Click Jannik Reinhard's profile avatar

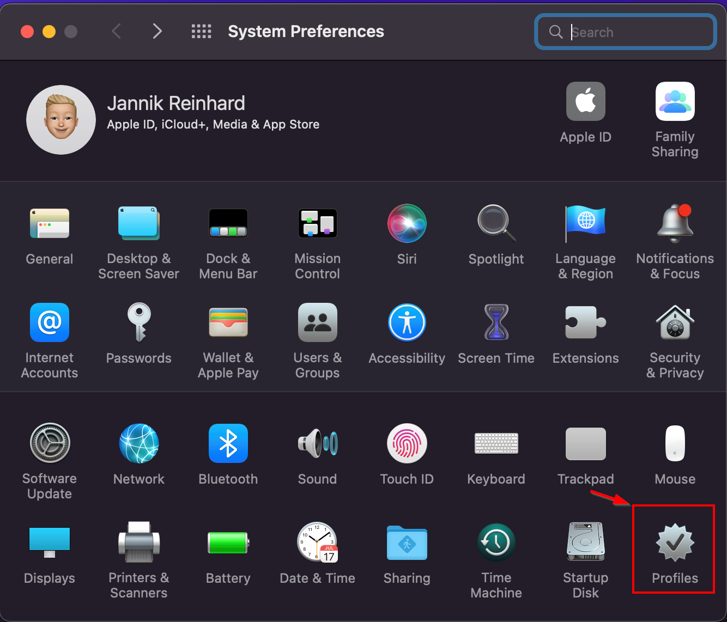coord(61,120)
